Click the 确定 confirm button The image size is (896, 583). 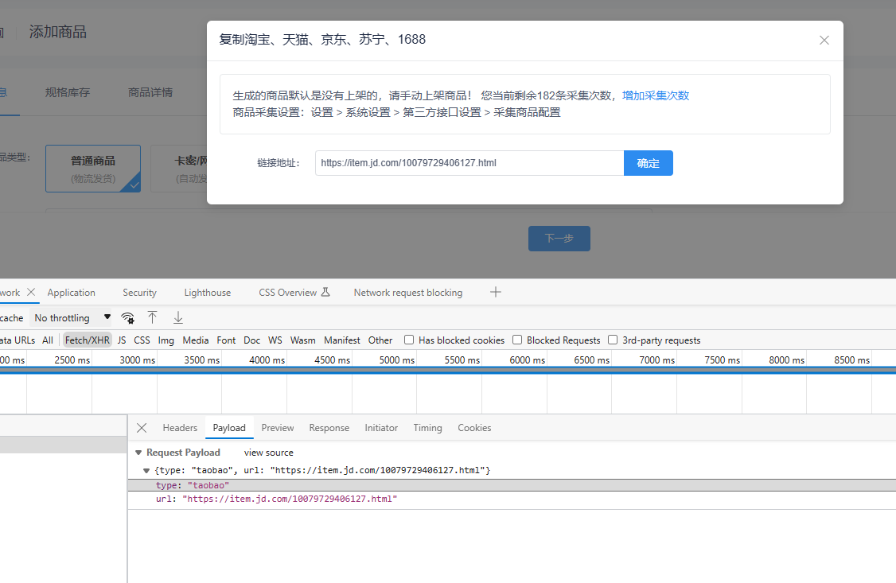[x=648, y=163]
